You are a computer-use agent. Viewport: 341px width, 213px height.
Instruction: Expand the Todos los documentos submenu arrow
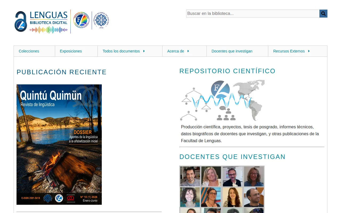click(x=144, y=51)
